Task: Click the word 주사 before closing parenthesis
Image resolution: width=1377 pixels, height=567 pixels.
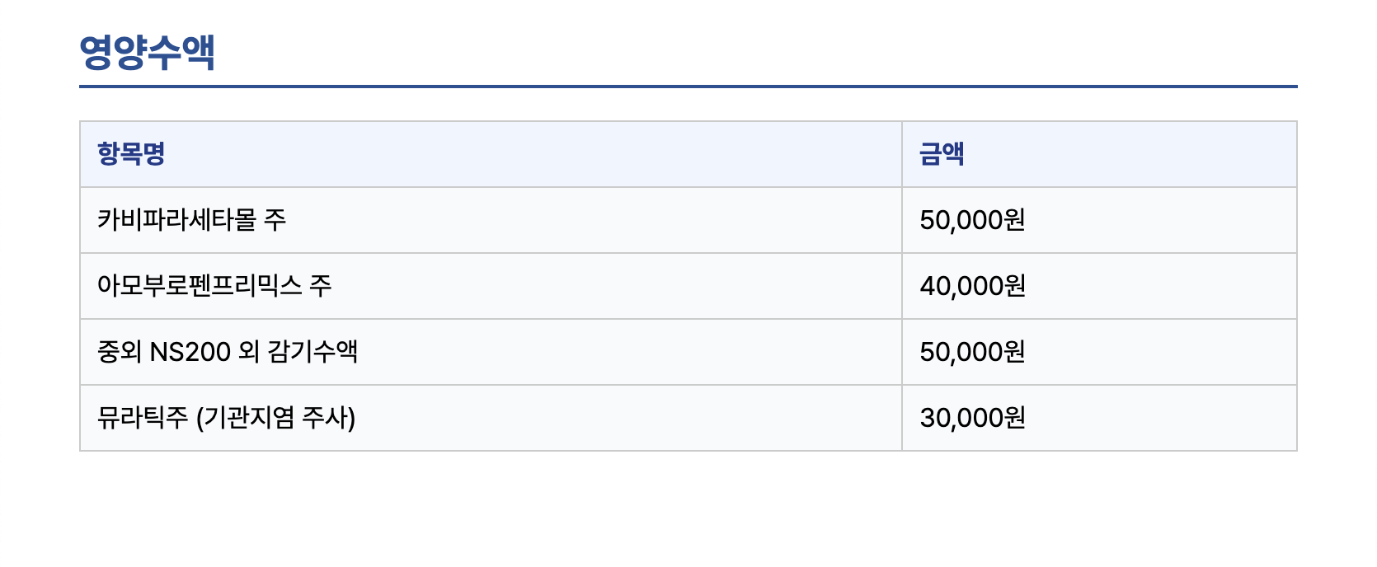Action: (324, 418)
